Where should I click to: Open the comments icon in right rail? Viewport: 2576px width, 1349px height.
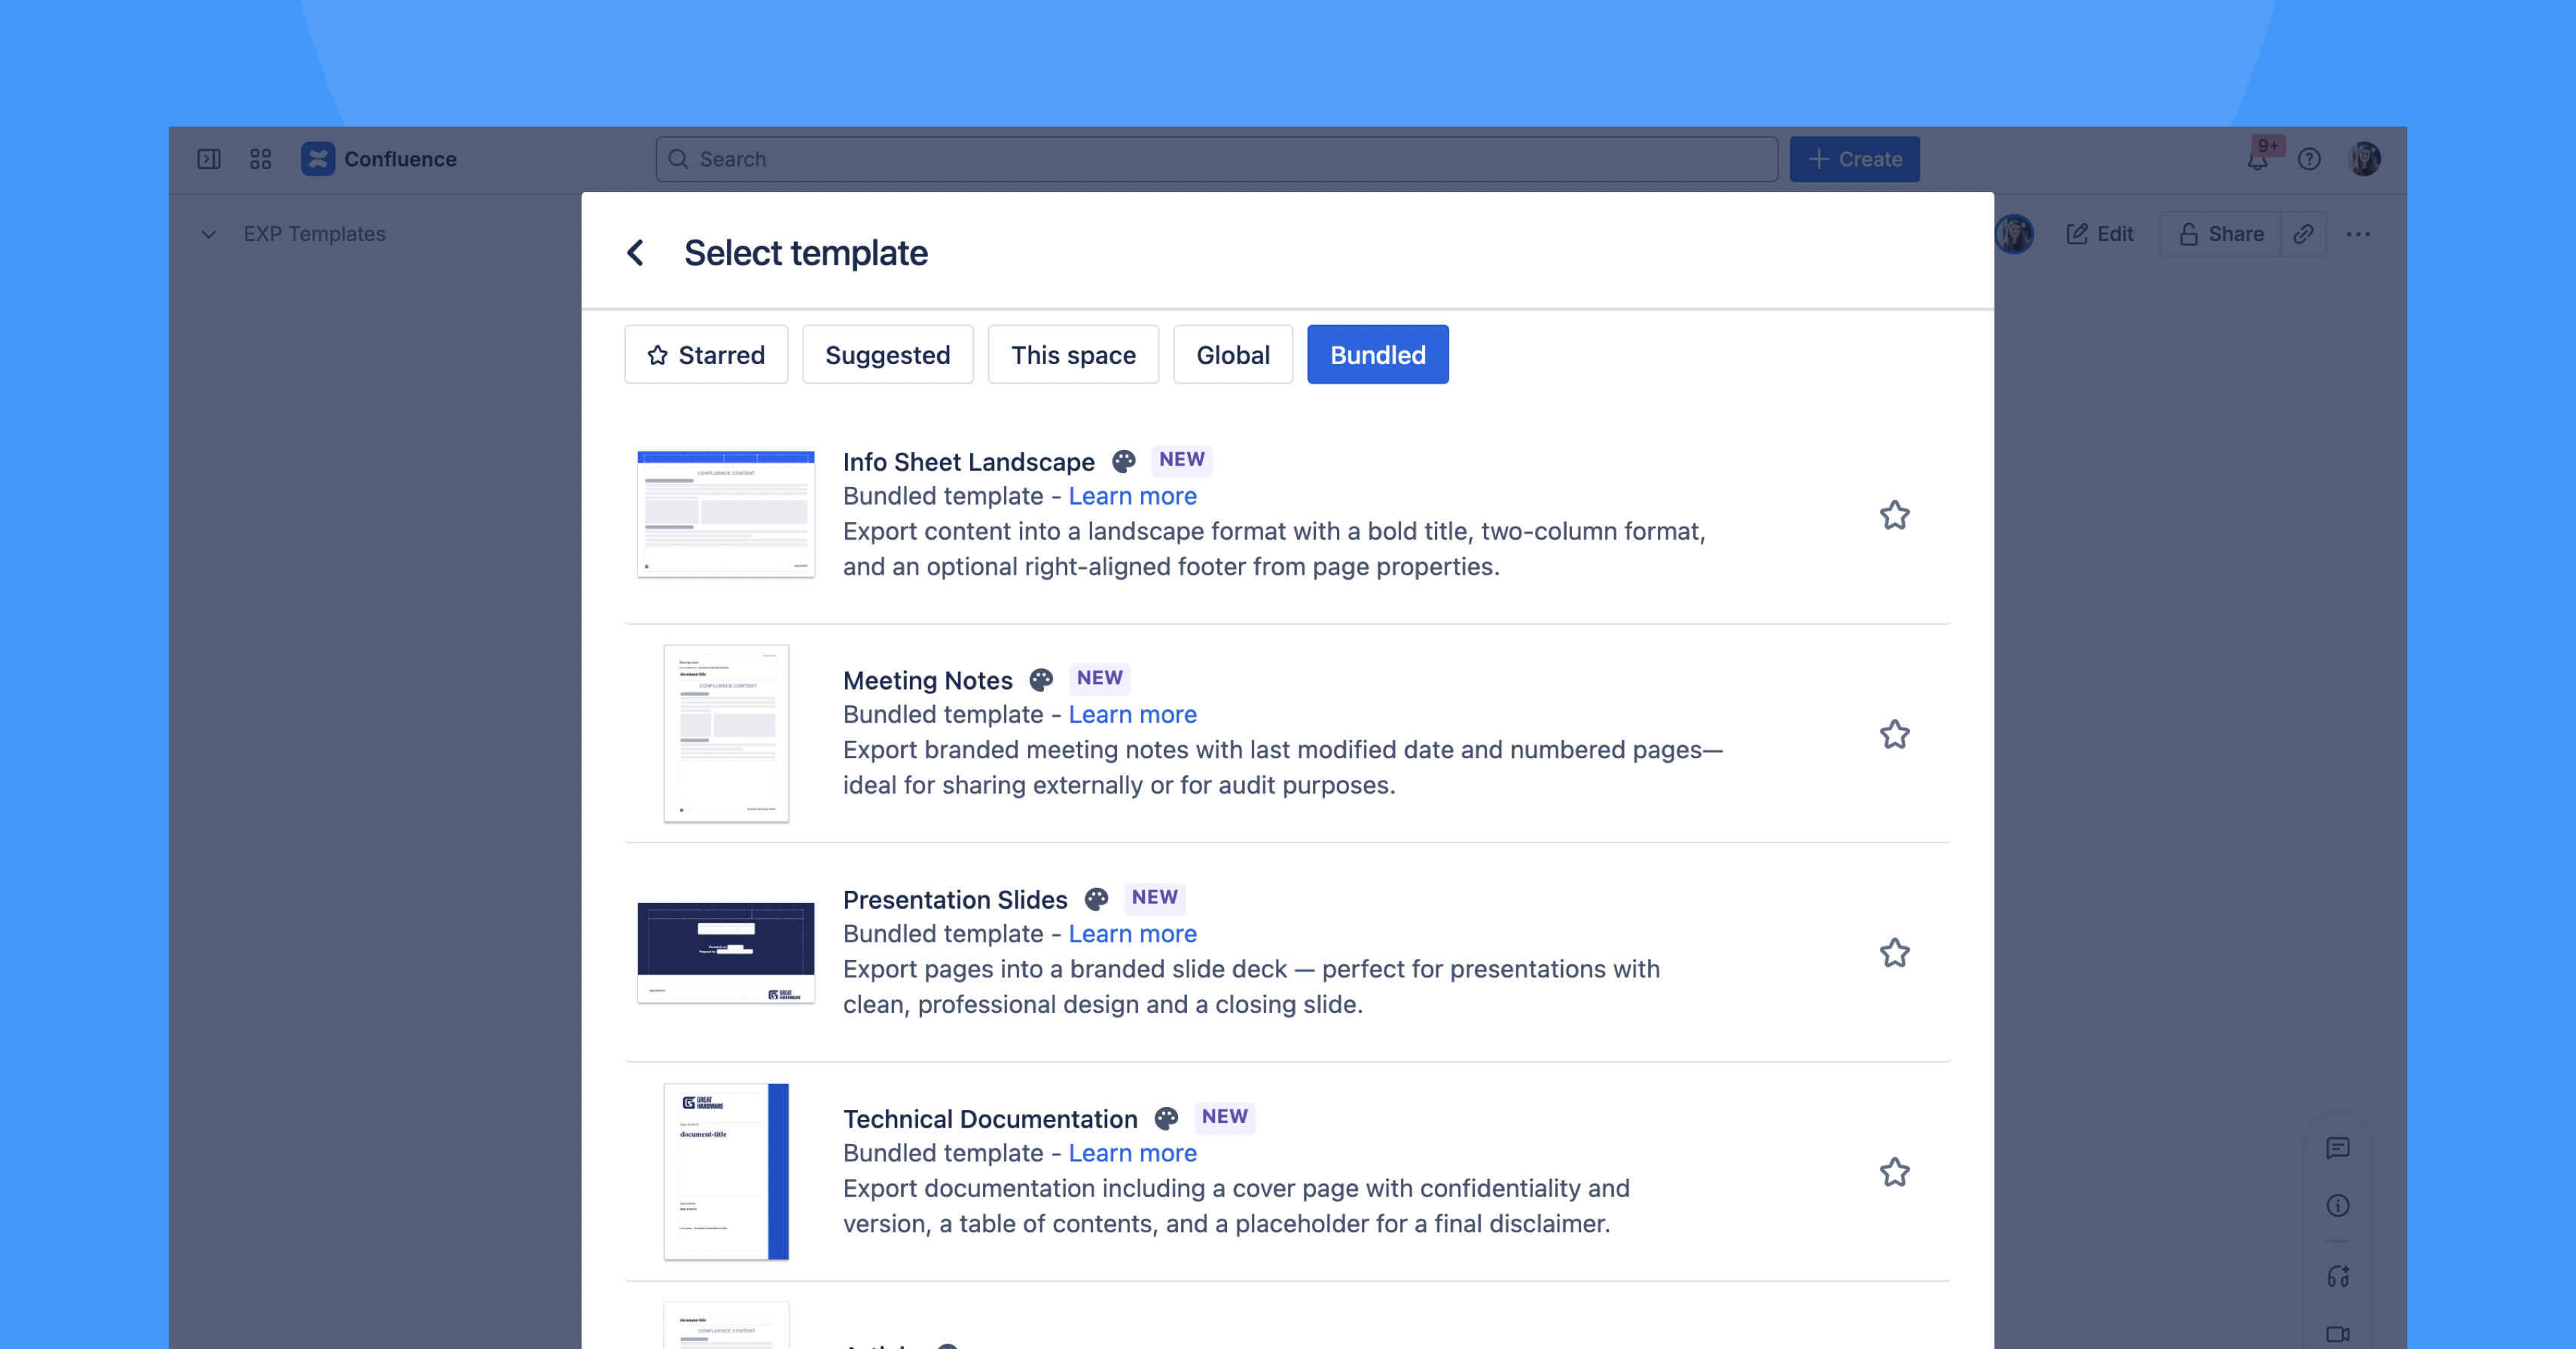(2337, 1148)
